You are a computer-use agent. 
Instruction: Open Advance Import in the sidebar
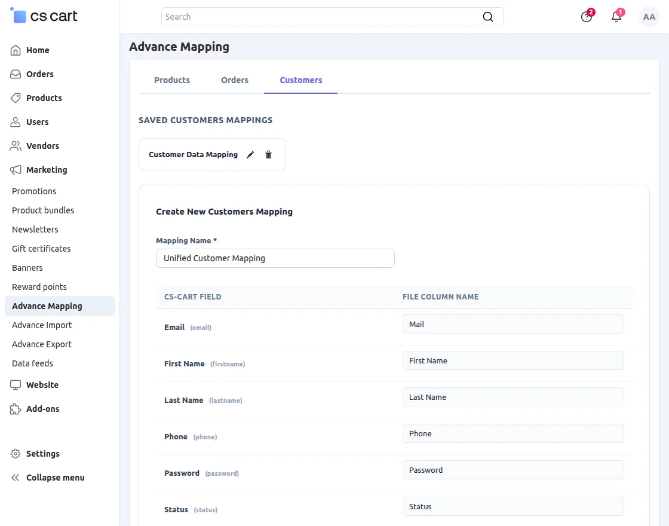click(42, 325)
